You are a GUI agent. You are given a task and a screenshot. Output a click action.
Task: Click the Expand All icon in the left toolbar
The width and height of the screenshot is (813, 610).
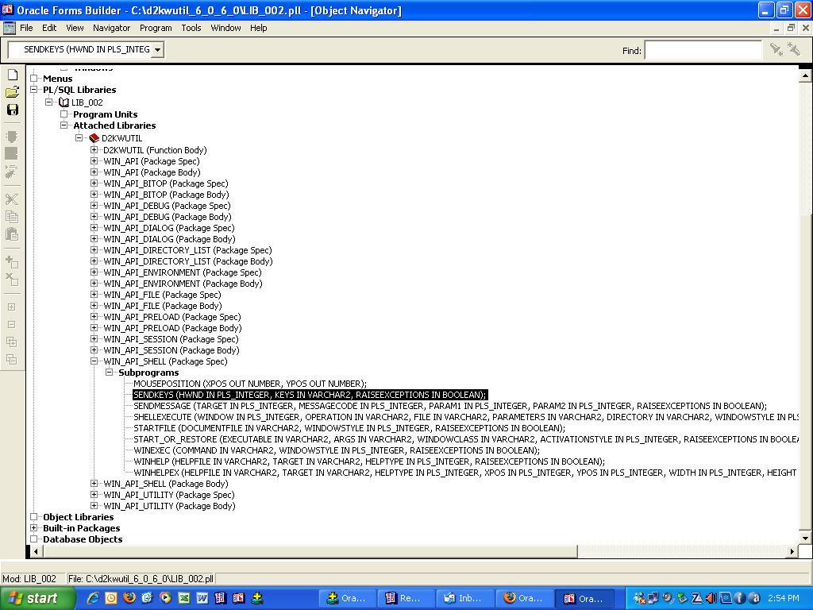click(x=11, y=342)
